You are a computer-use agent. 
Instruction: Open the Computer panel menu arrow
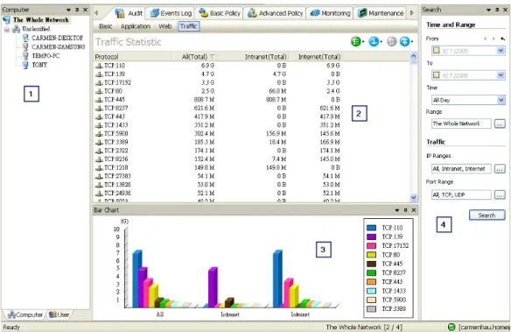pyautogui.click(x=69, y=10)
